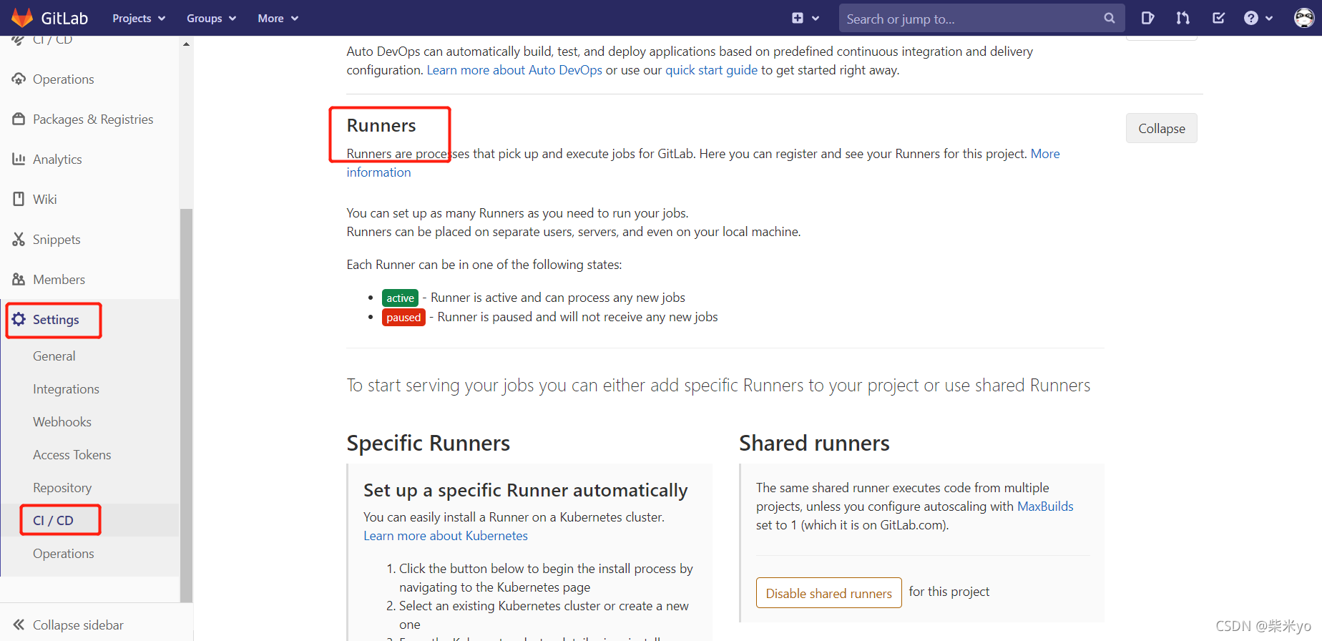Click the Help question mark icon
Viewport: 1322px width, 641px height.
1251,18
